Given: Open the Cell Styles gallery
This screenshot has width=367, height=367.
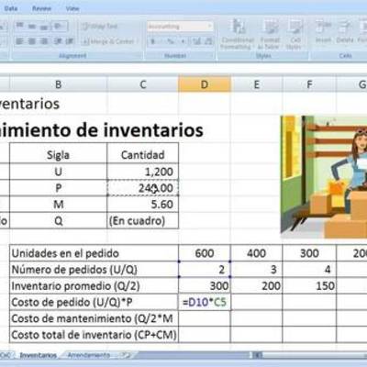Looking at the screenshot, I should pyautogui.click(x=295, y=34).
